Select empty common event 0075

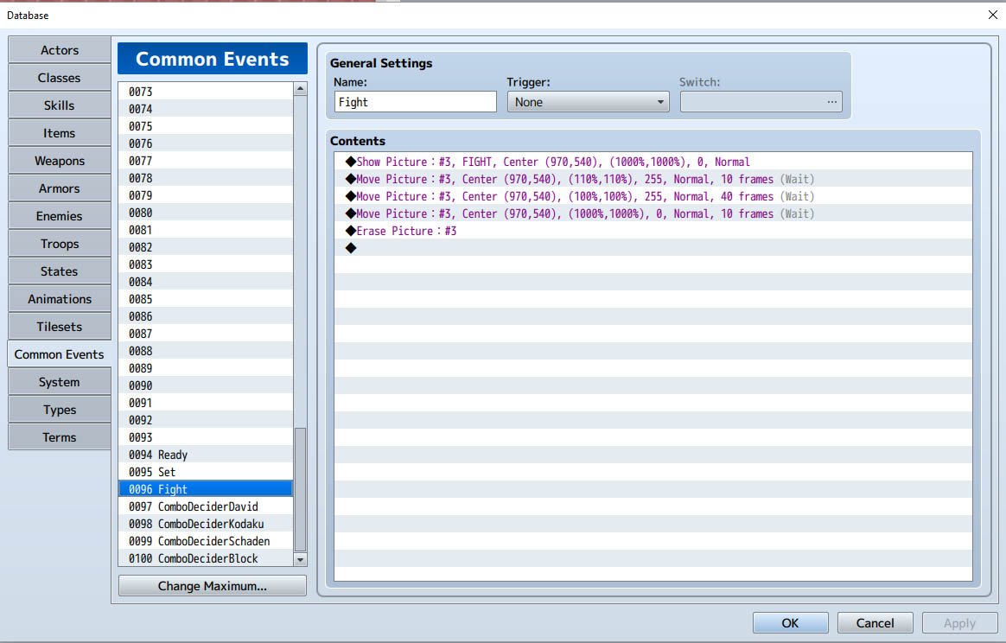click(x=206, y=126)
